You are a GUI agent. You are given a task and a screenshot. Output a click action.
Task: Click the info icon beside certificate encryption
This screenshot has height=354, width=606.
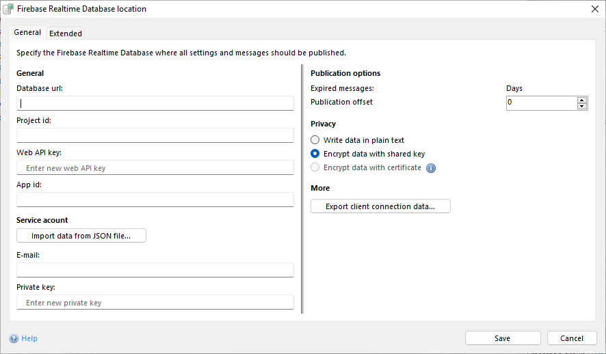pyautogui.click(x=431, y=168)
